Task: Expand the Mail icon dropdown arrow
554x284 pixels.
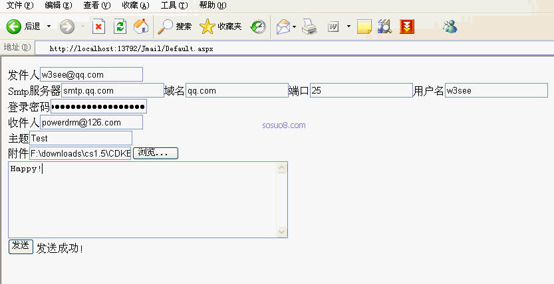Action: point(294,27)
